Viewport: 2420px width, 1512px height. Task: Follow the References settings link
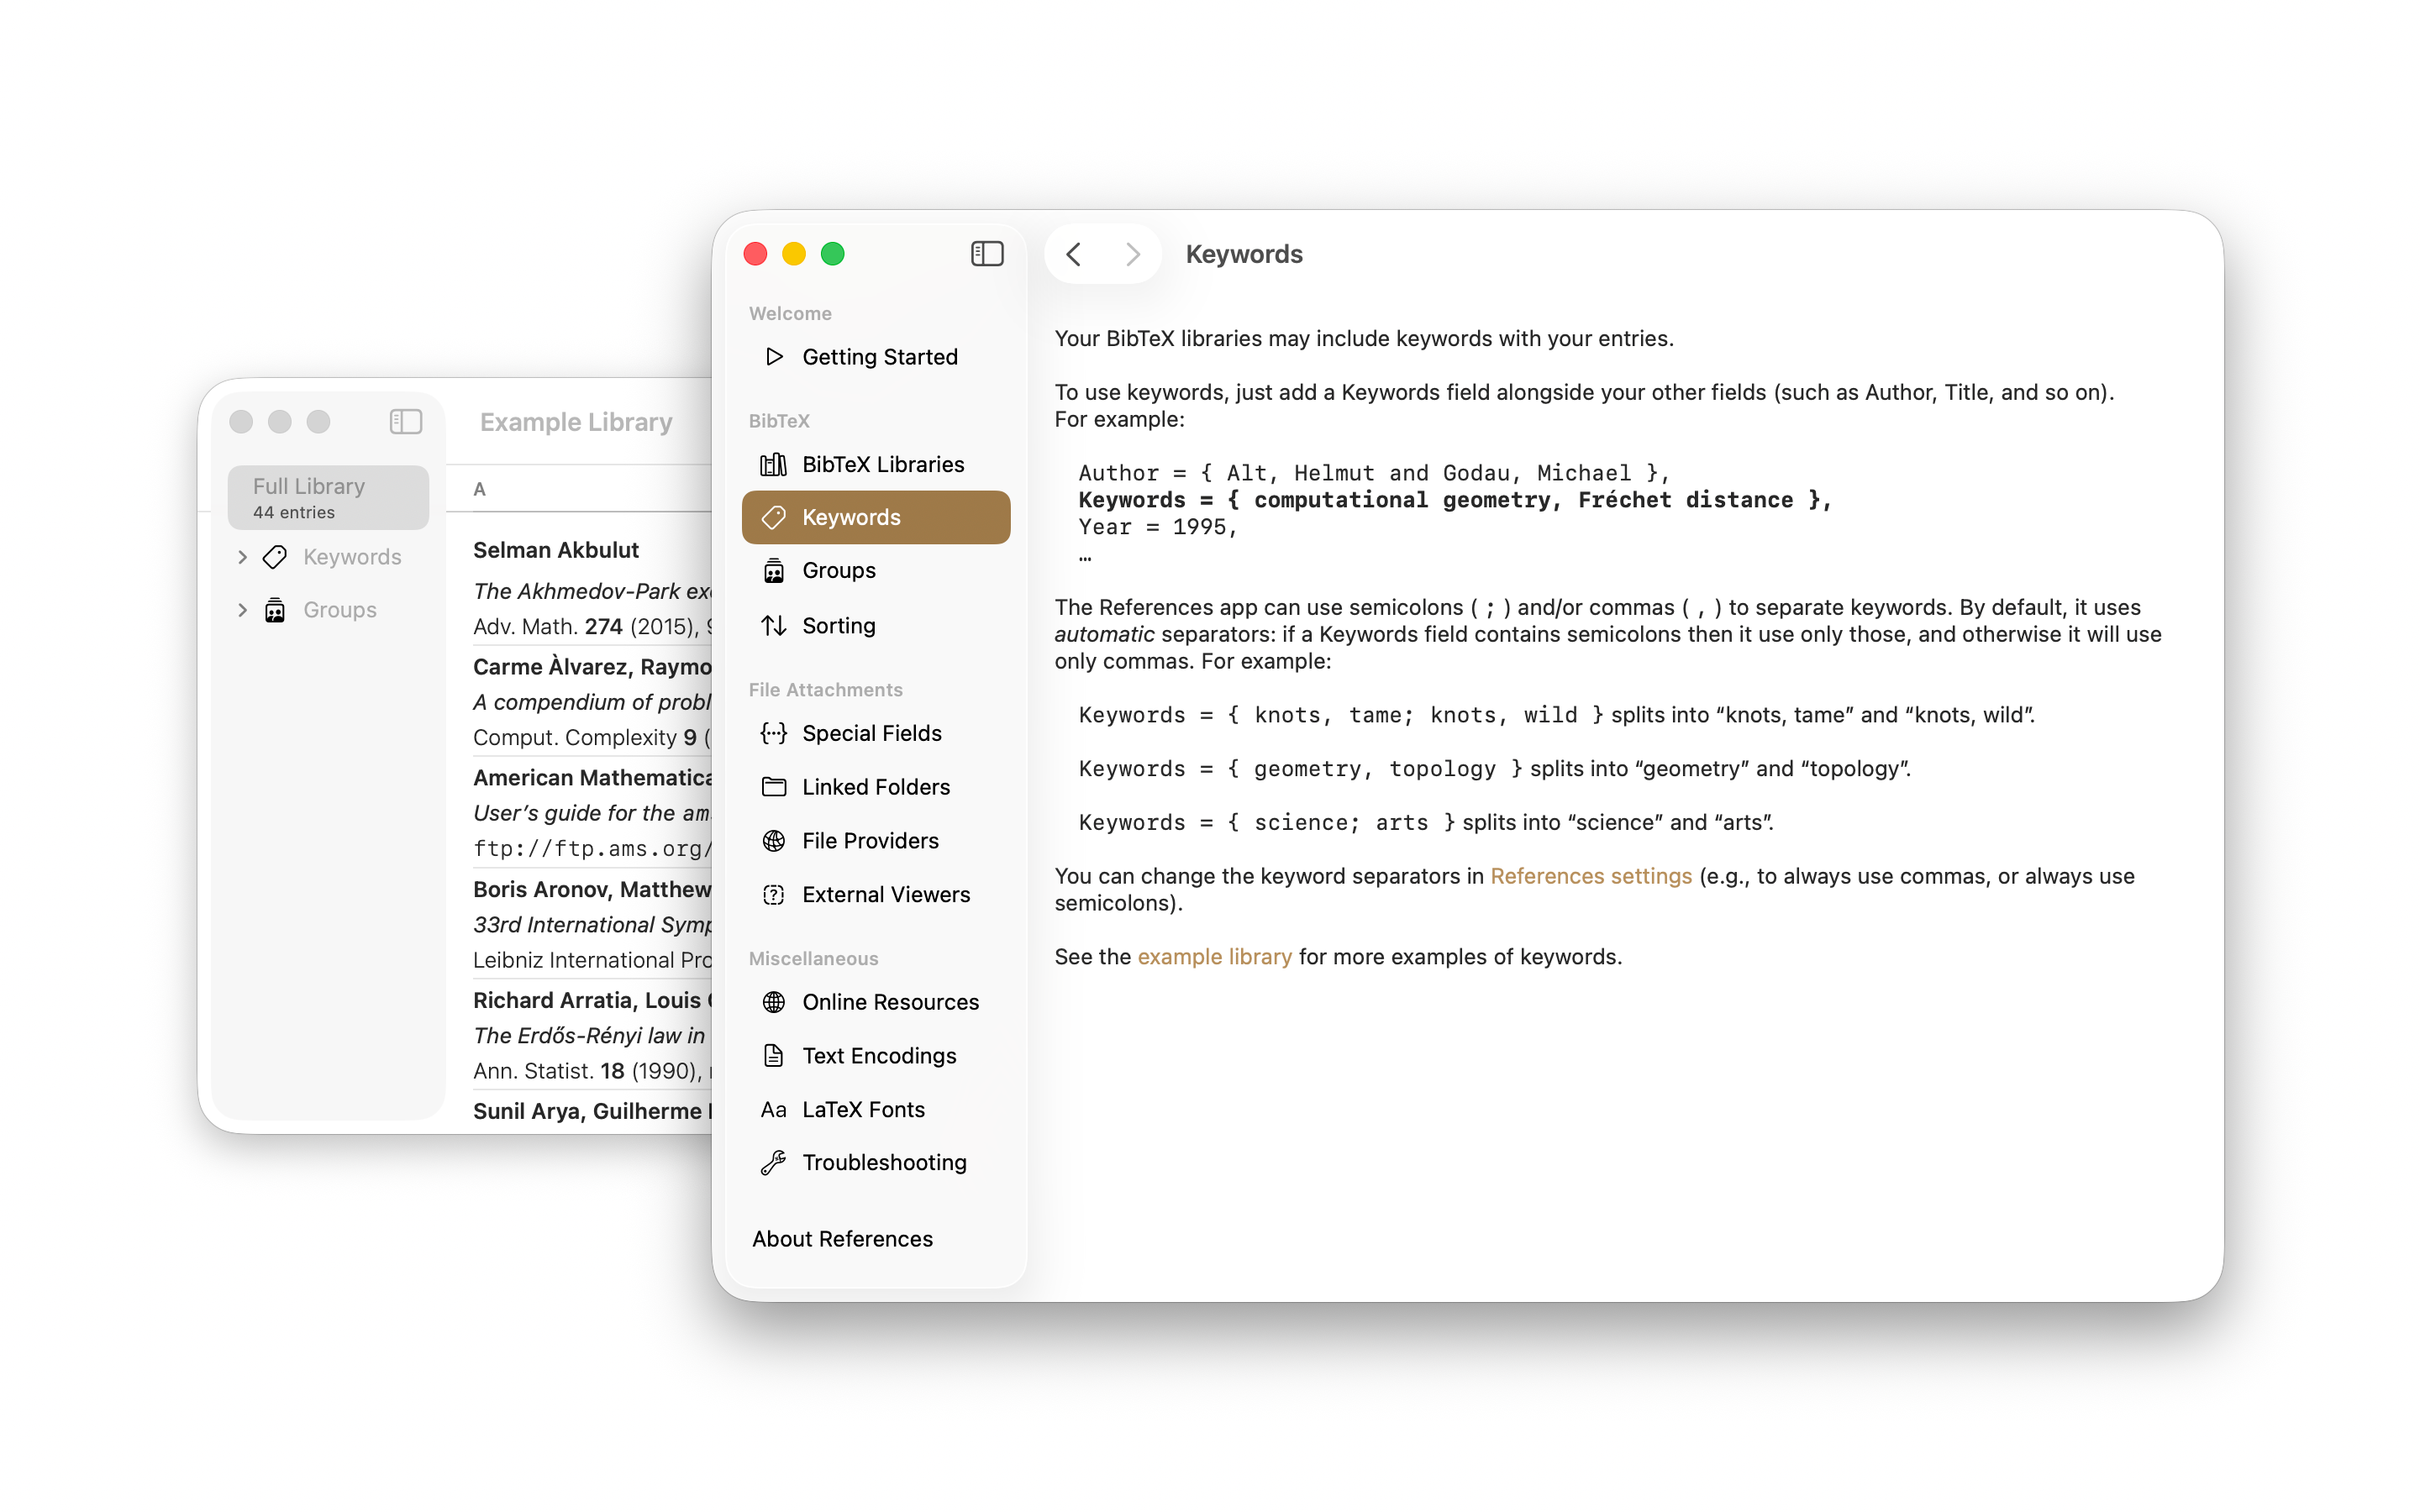coord(1591,876)
